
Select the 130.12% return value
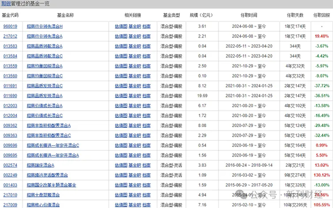pos(322,175)
